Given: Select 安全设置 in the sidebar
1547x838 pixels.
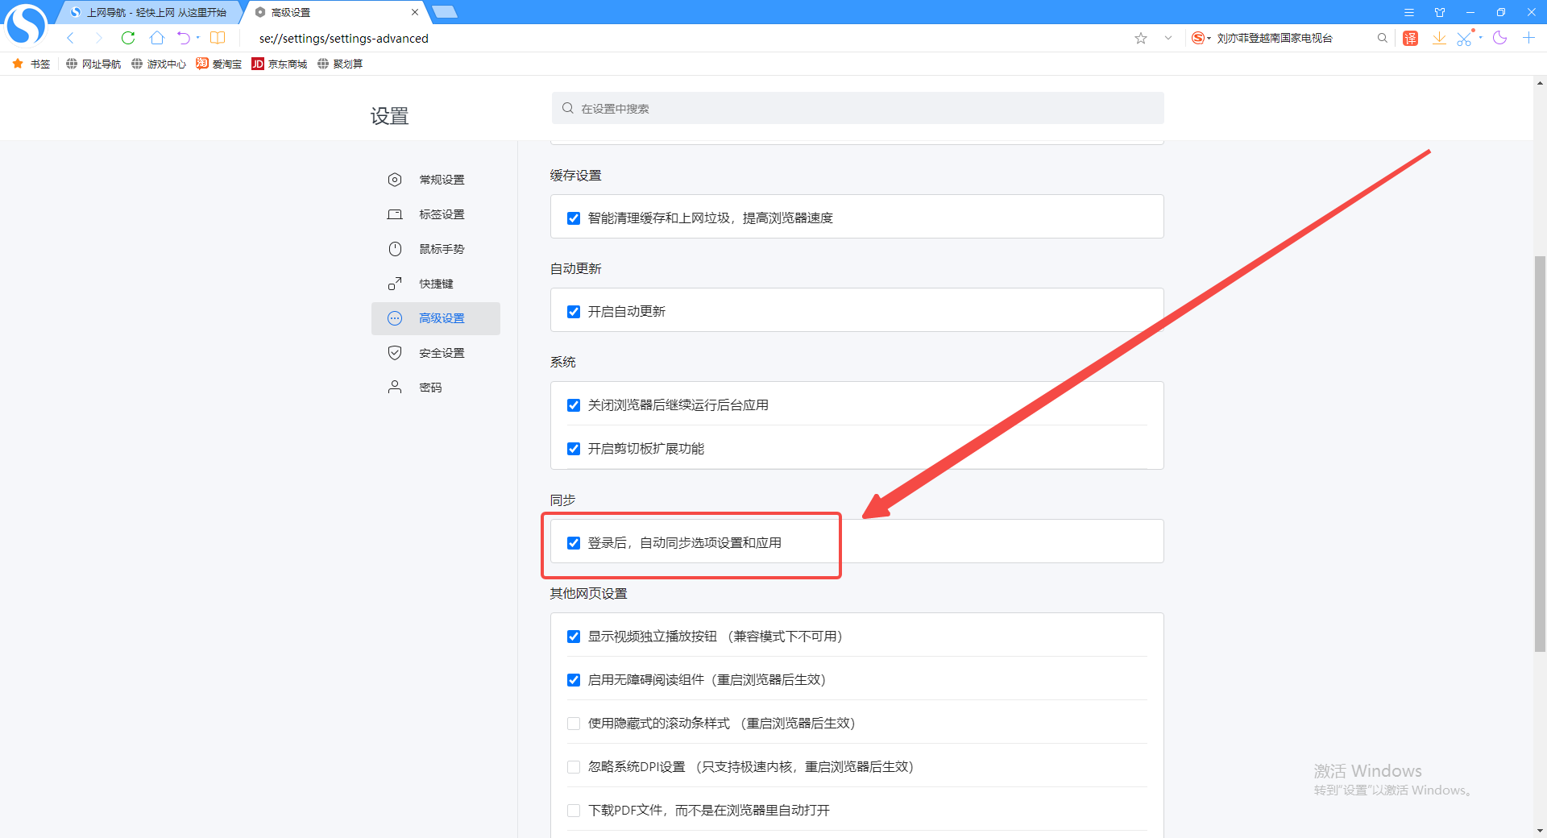Looking at the screenshot, I should 436,353.
